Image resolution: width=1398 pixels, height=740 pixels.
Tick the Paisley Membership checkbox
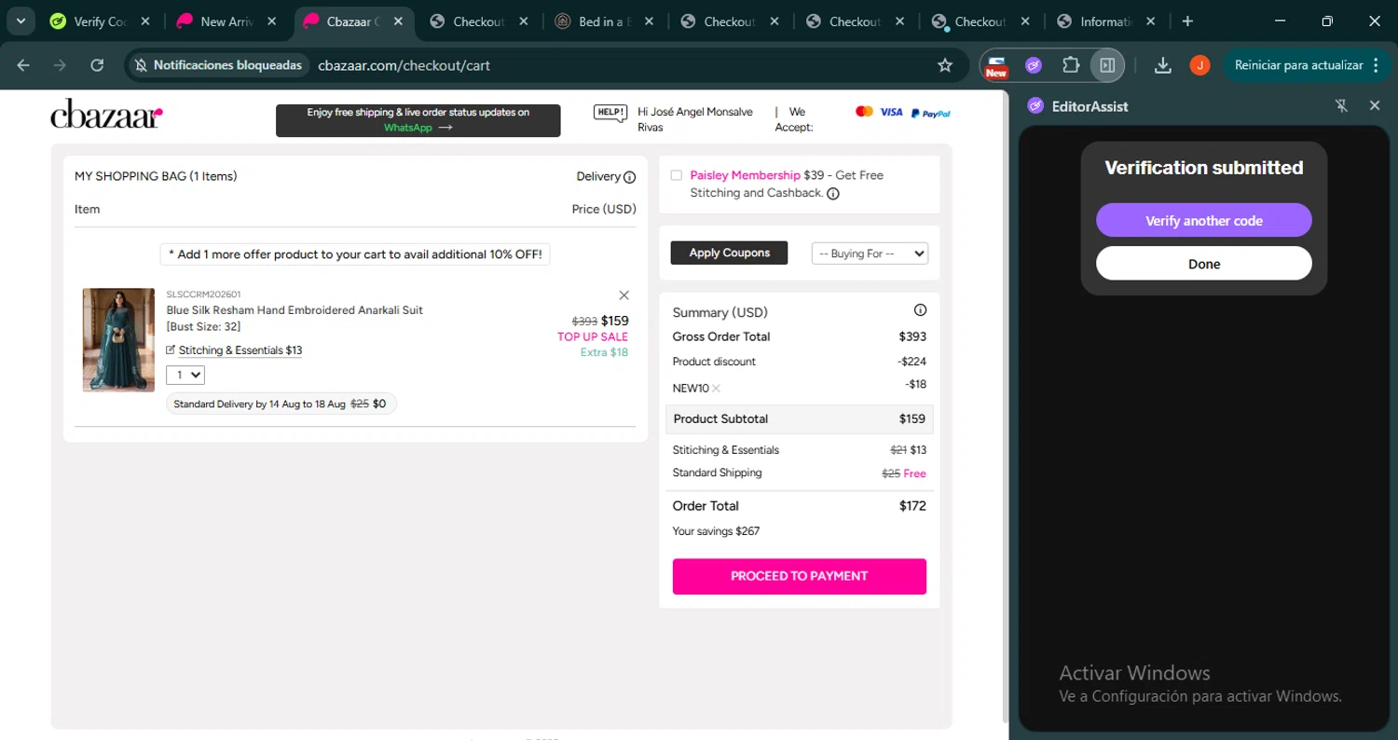pyautogui.click(x=677, y=175)
